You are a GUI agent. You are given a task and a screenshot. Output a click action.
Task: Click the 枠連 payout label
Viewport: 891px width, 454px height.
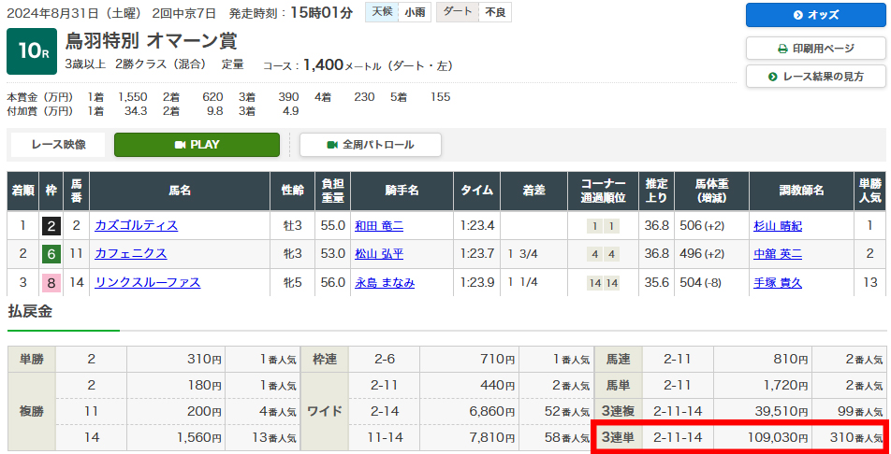coord(325,360)
